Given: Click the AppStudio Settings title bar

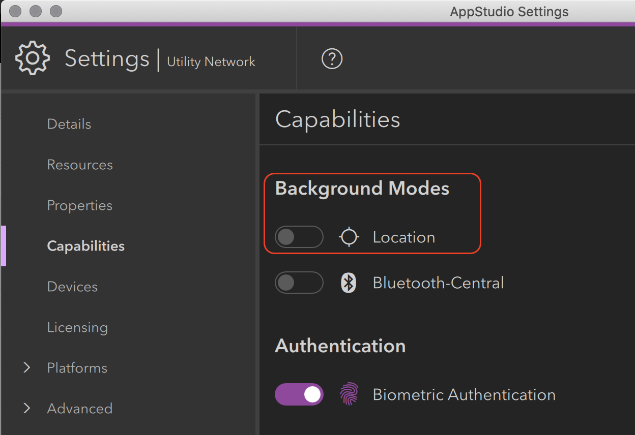Looking at the screenshot, I should coord(509,11).
